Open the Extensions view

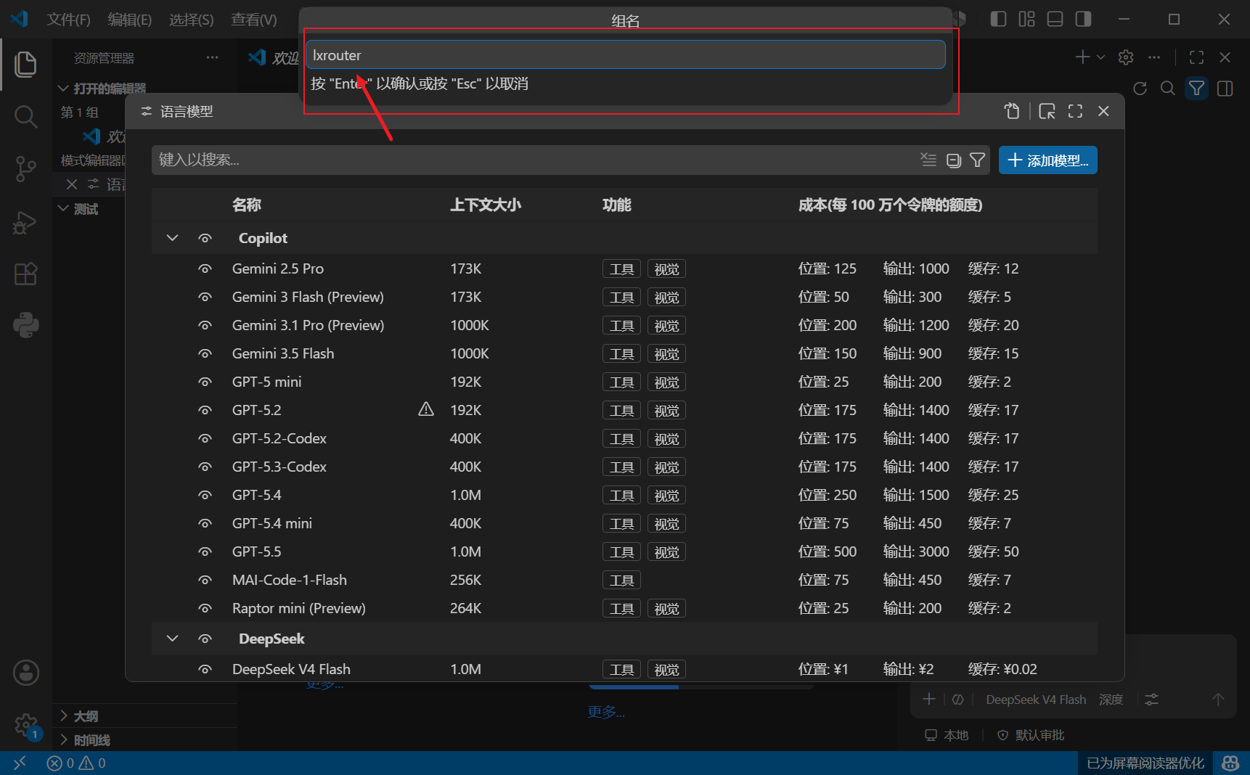tap(25, 274)
